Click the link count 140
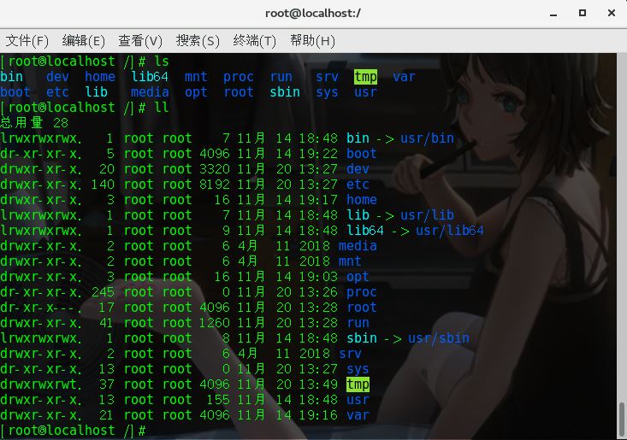The image size is (627, 440). point(103,185)
